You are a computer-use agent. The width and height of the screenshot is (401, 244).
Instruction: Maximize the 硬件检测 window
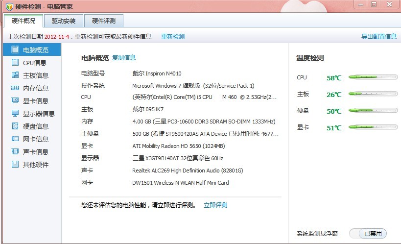pos(374,4)
